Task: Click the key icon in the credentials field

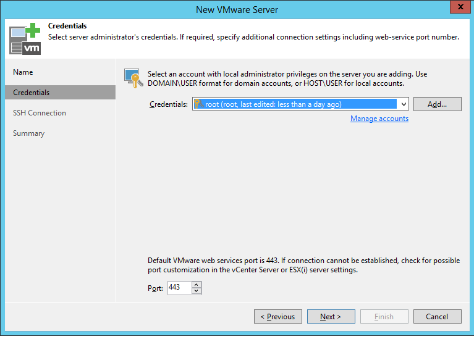Action: pyautogui.click(x=198, y=104)
